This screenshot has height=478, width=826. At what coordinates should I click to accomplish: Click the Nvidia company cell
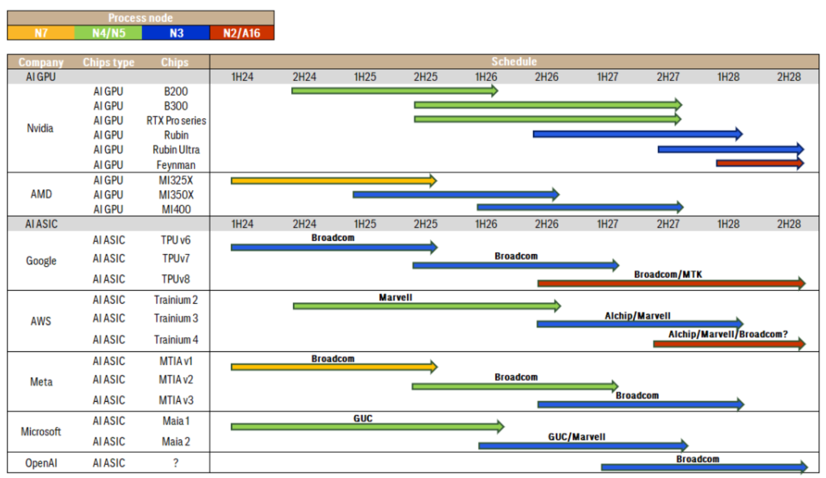pos(40,128)
